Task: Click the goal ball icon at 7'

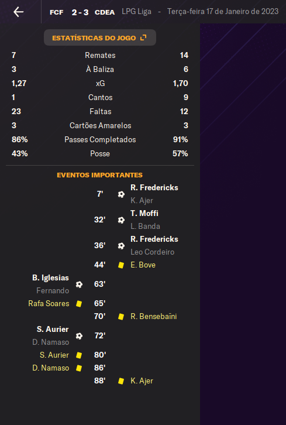Action: pyautogui.click(x=121, y=194)
